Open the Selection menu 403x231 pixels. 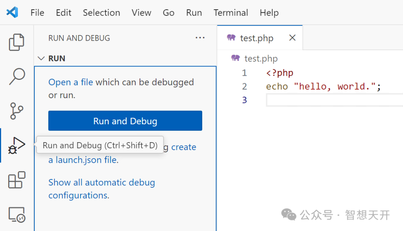[x=101, y=13]
